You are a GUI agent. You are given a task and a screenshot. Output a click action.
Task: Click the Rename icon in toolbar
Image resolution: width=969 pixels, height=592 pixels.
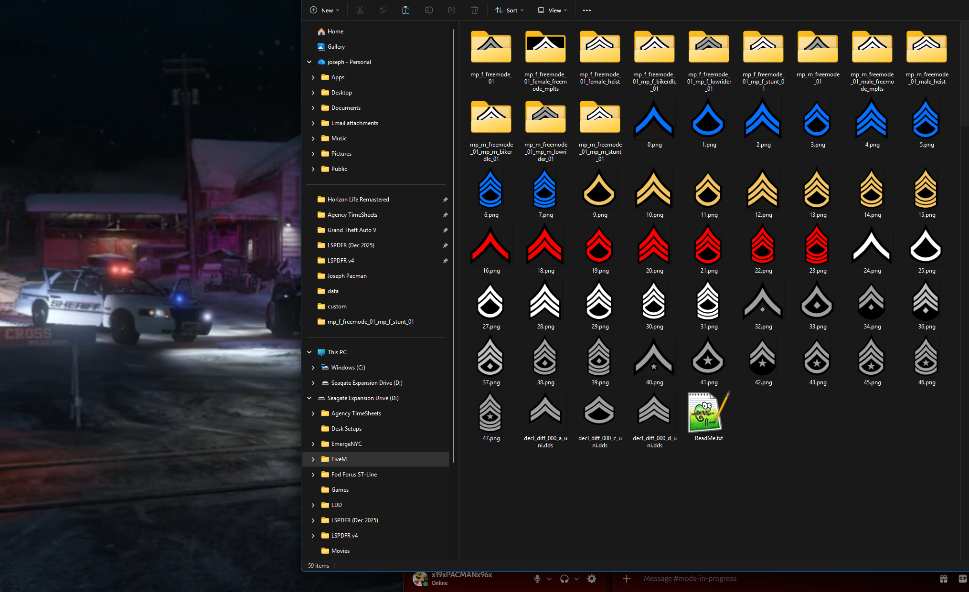click(429, 10)
